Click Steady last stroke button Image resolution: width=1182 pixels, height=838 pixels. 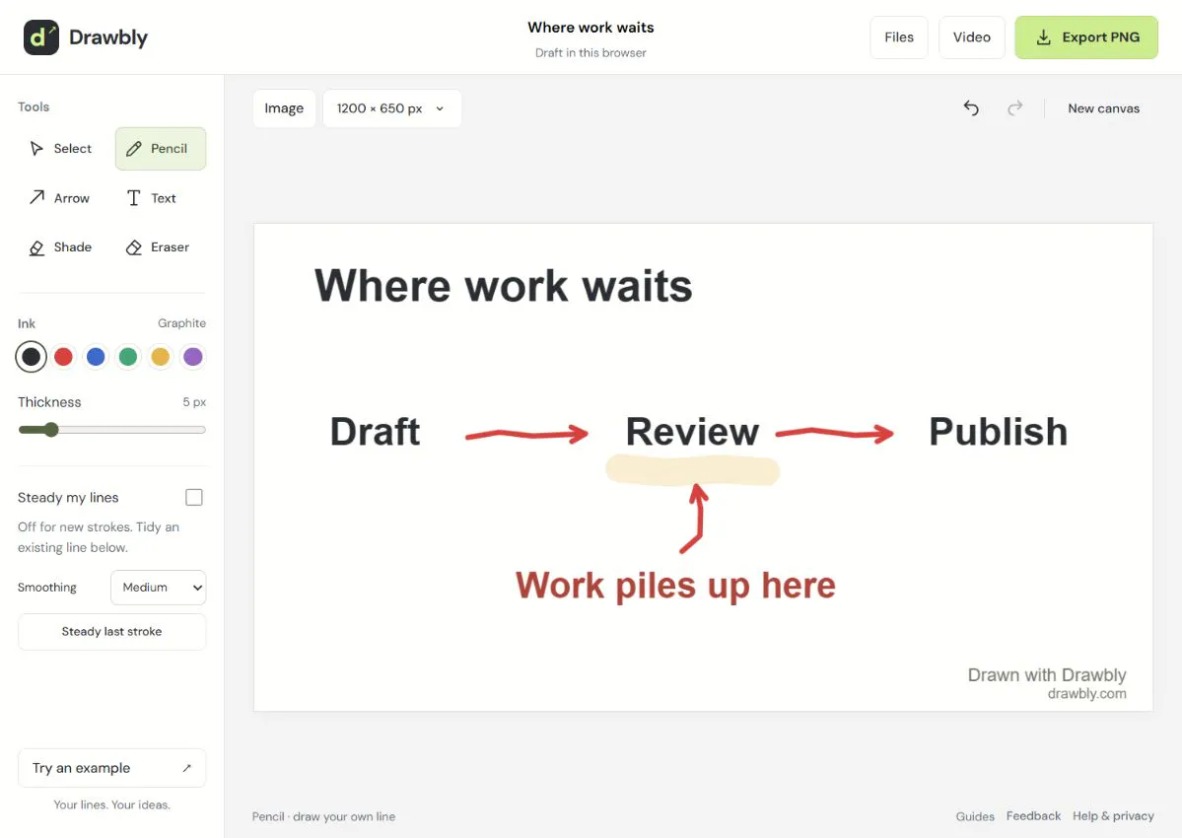point(111,632)
